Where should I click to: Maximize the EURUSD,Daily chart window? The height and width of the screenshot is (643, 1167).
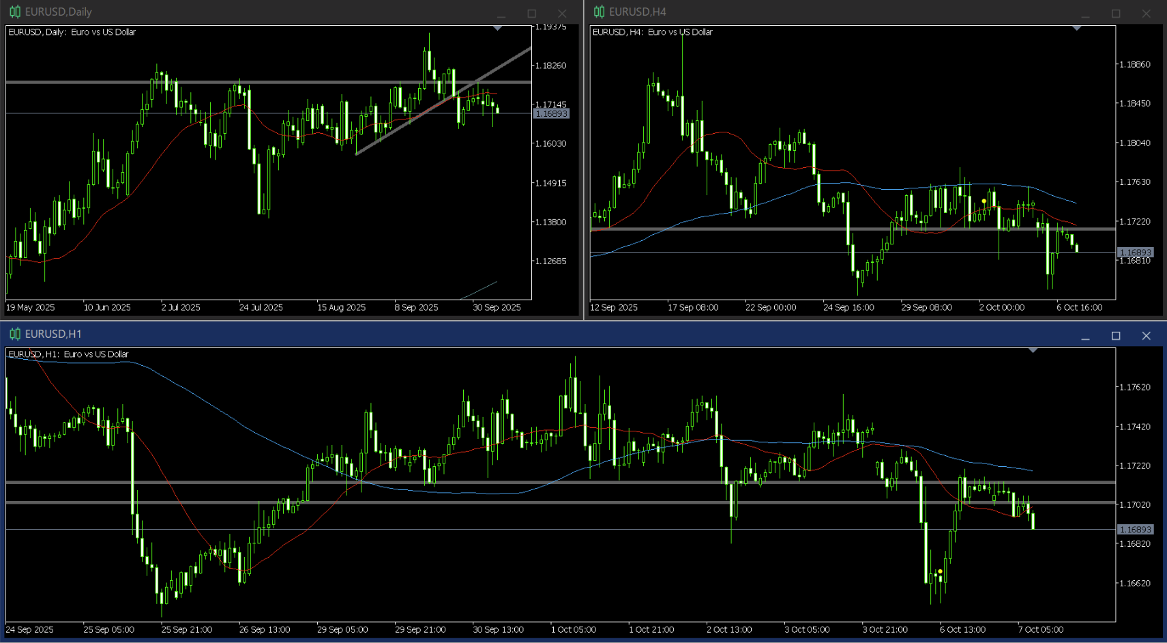531,14
